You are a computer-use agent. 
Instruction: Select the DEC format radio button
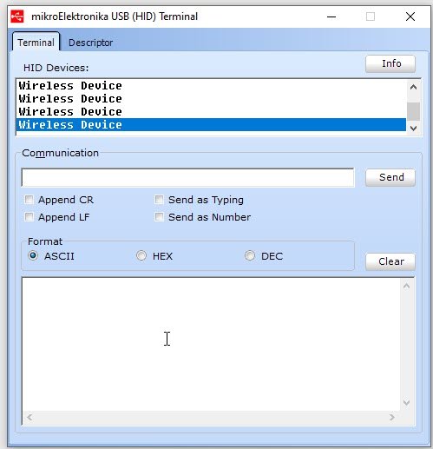pos(250,255)
